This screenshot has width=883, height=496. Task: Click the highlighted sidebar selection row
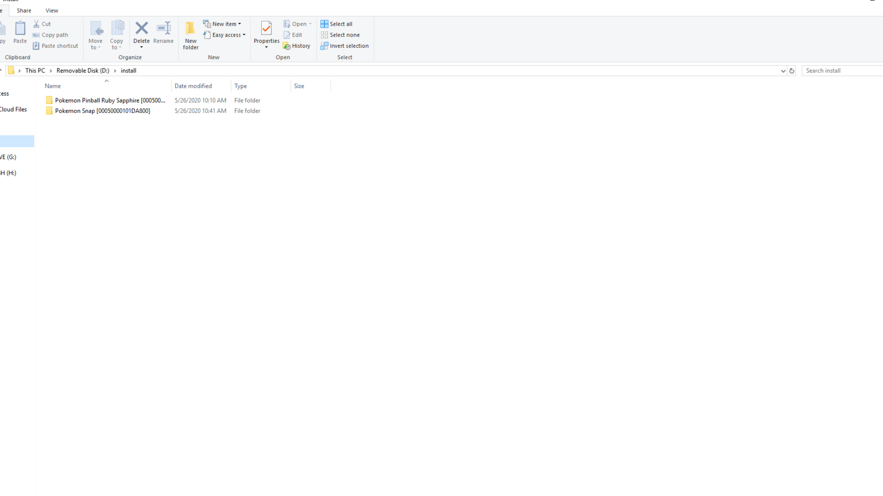[x=17, y=141]
